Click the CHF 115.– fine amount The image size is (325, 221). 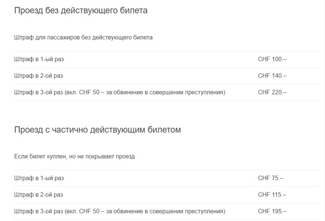tap(272, 195)
